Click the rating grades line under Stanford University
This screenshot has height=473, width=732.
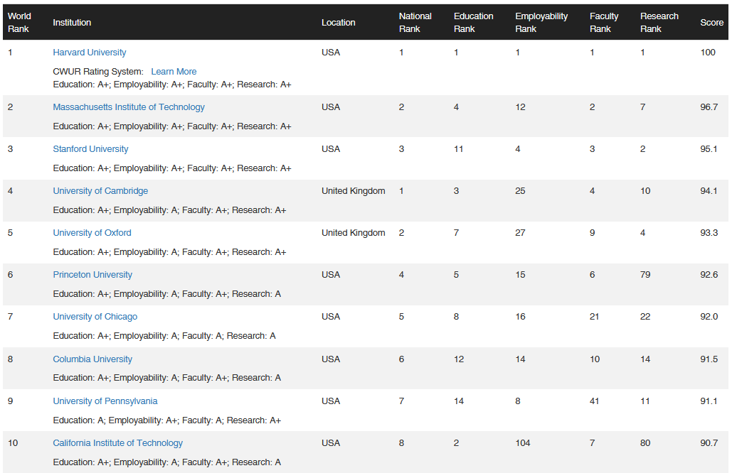[172, 168]
